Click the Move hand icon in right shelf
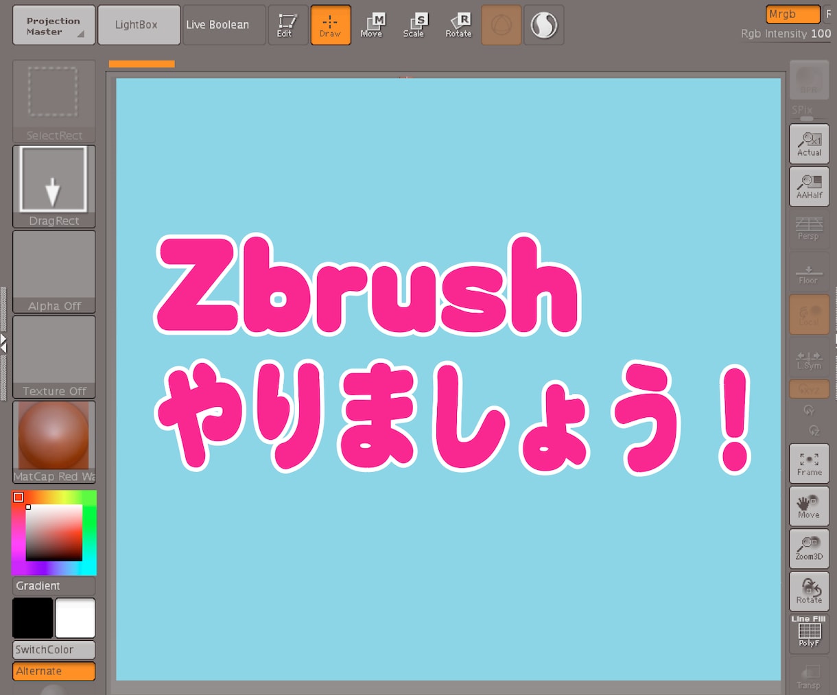The image size is (837, 695). pyautogui.click(x=810, y=506)
